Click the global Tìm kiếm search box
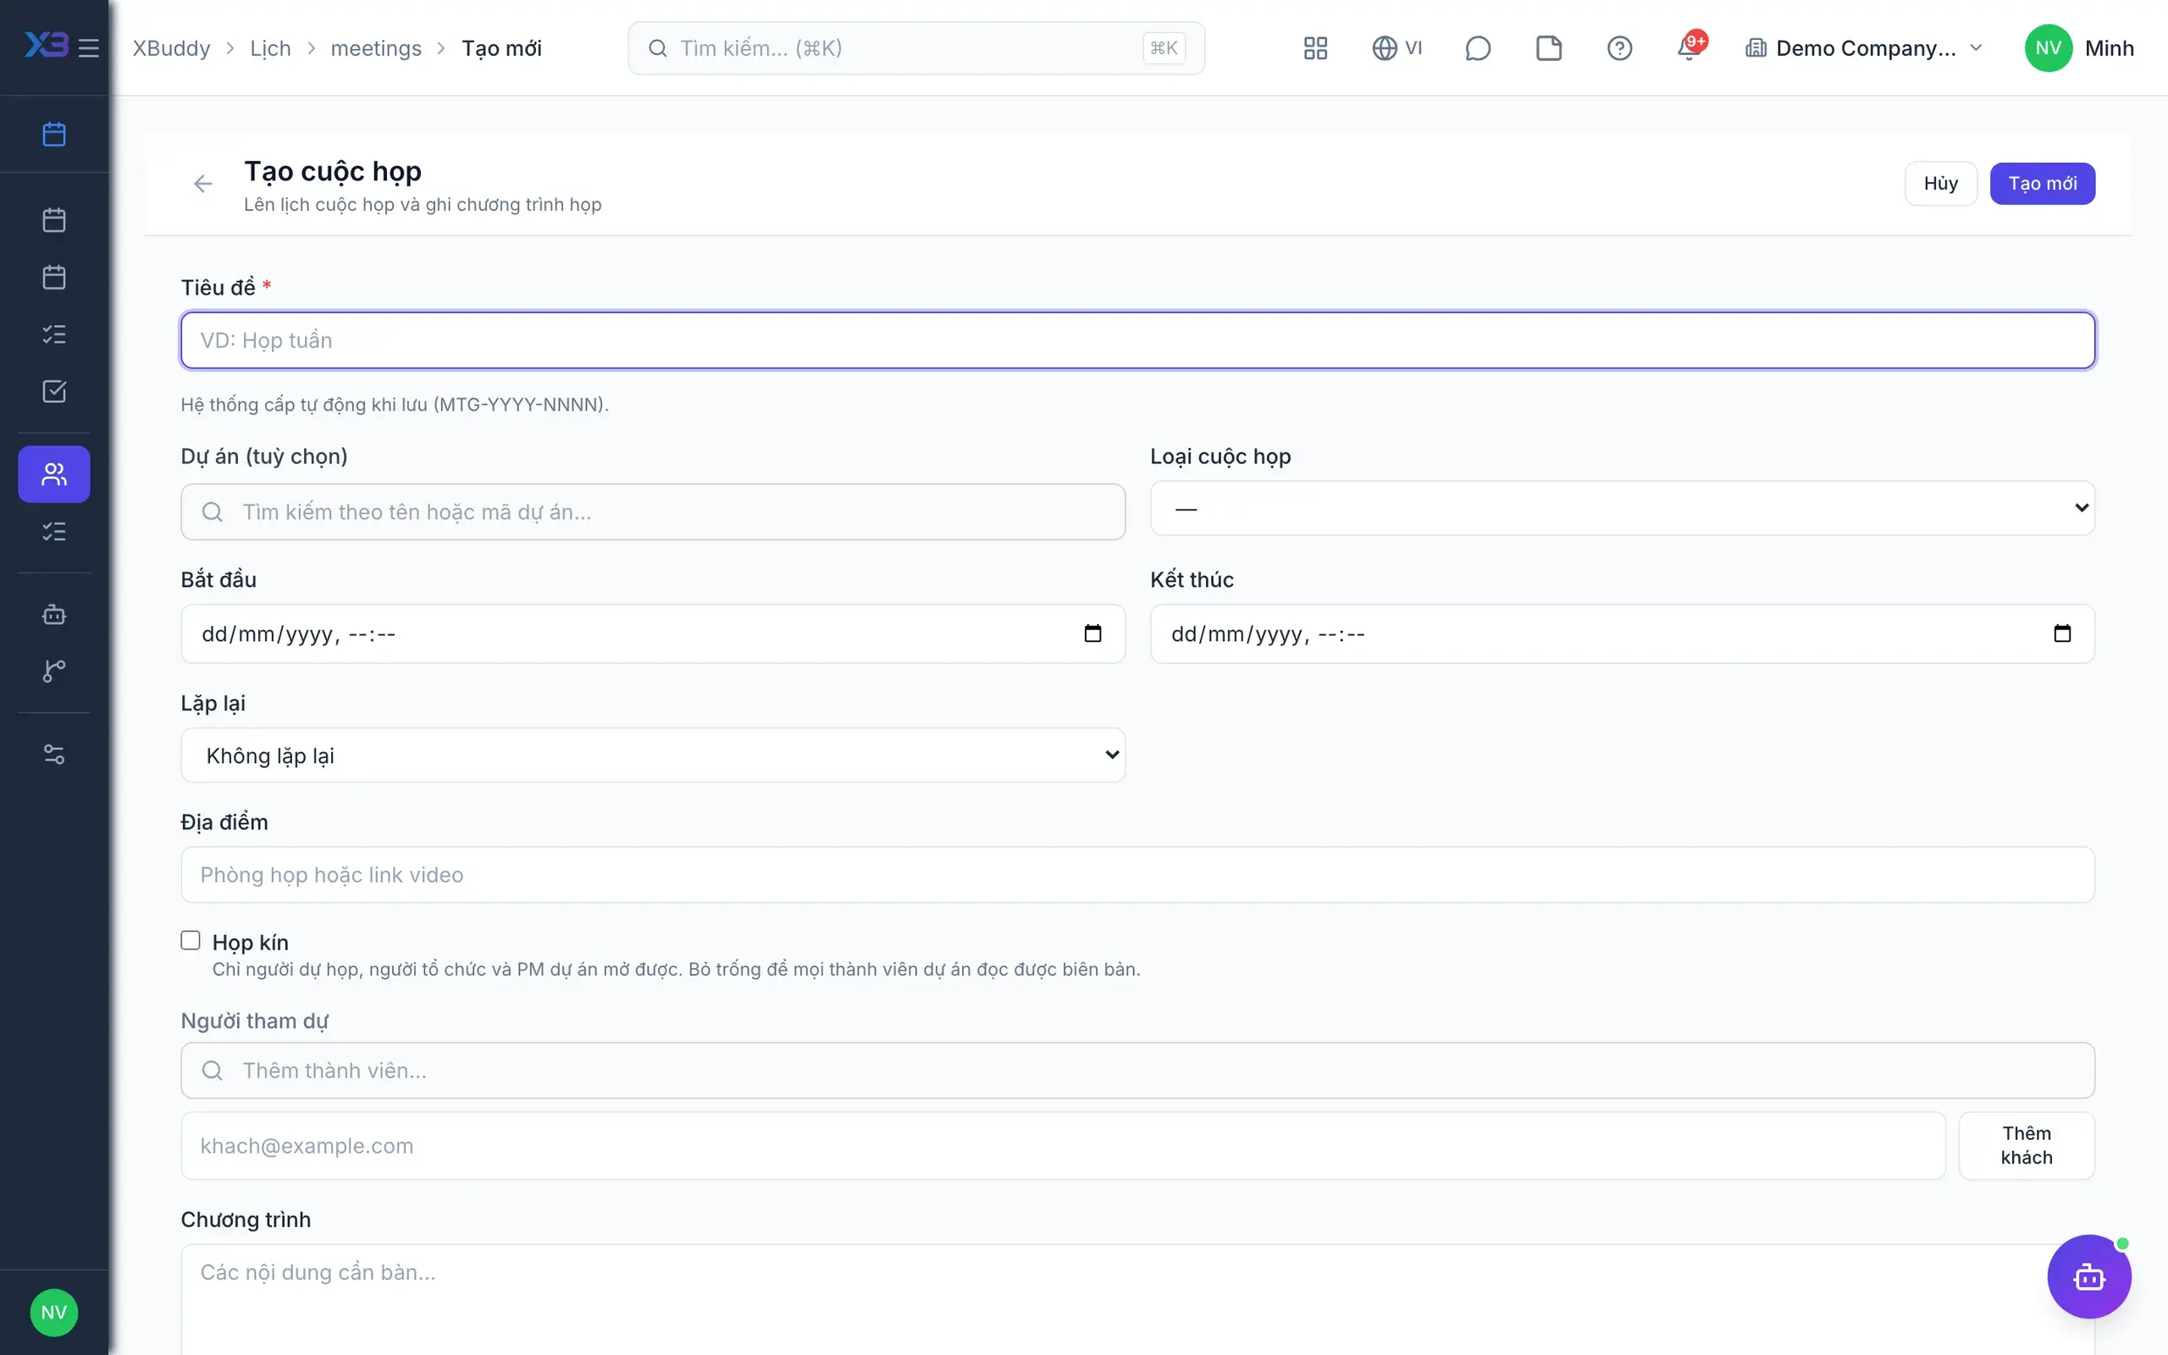Viewport: 2168px width, 1355px height. [x=915, y=48]
